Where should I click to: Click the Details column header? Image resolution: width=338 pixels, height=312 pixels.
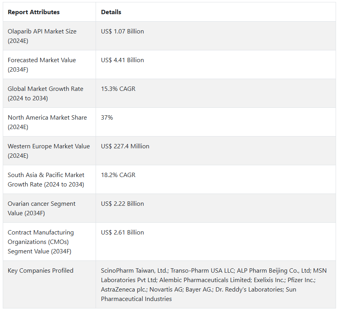111,12
